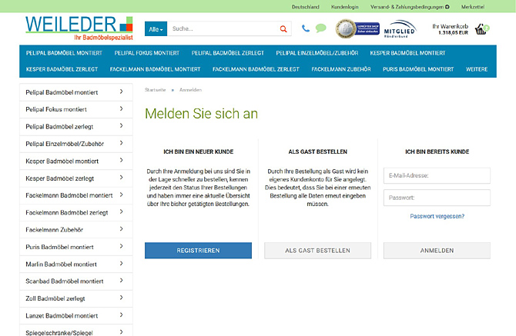The width and height of the screenshot is (516, 336).
Task: Select Zoll Badmöbel zerlegt sidebar label
Action: [x=55, y=298]
